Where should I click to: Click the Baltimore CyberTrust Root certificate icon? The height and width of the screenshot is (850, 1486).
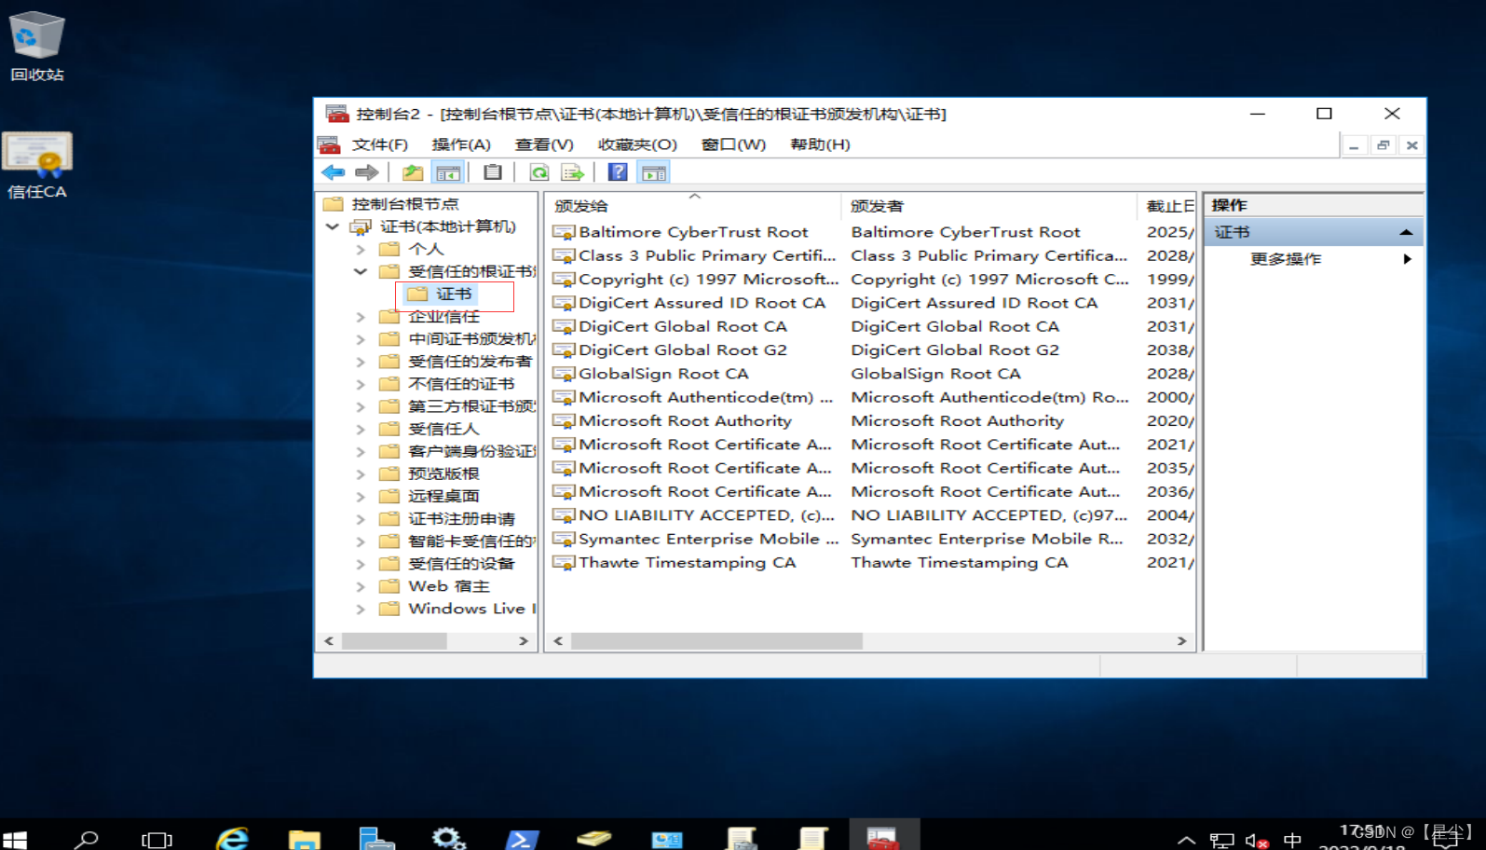[x=564, y=232]
